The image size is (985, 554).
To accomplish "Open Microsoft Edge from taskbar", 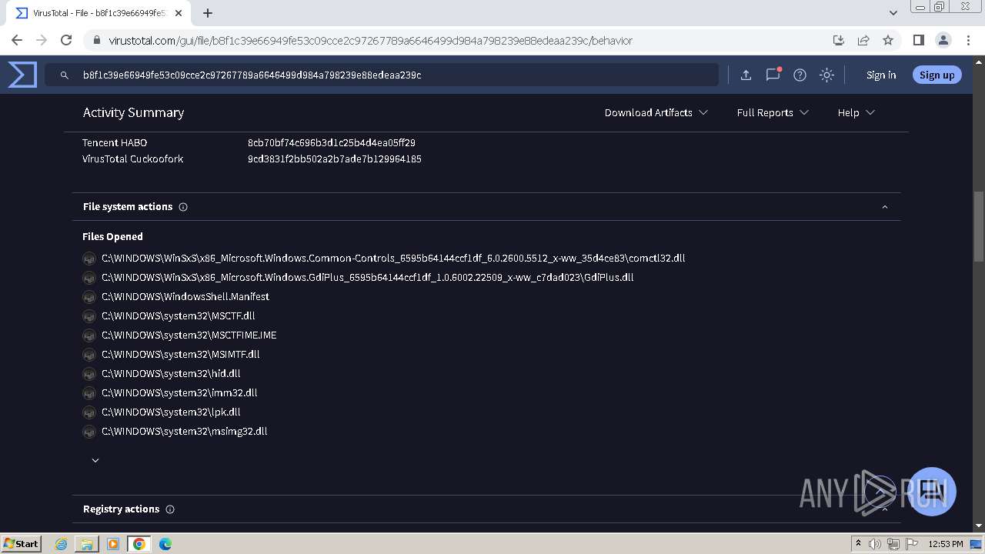I will pyautogui.click(x=165, y=544).
